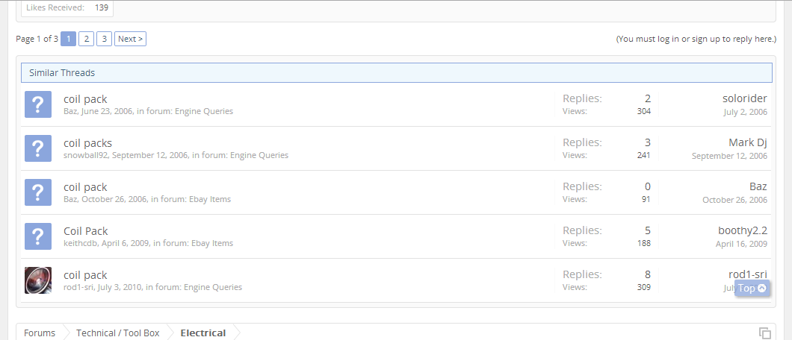Open Electrical breadcrumb

[203, 333]
